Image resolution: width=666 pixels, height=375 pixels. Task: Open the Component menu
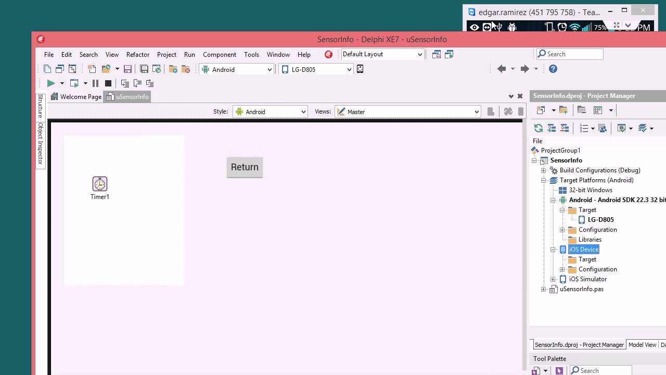(x=220, y=54)
